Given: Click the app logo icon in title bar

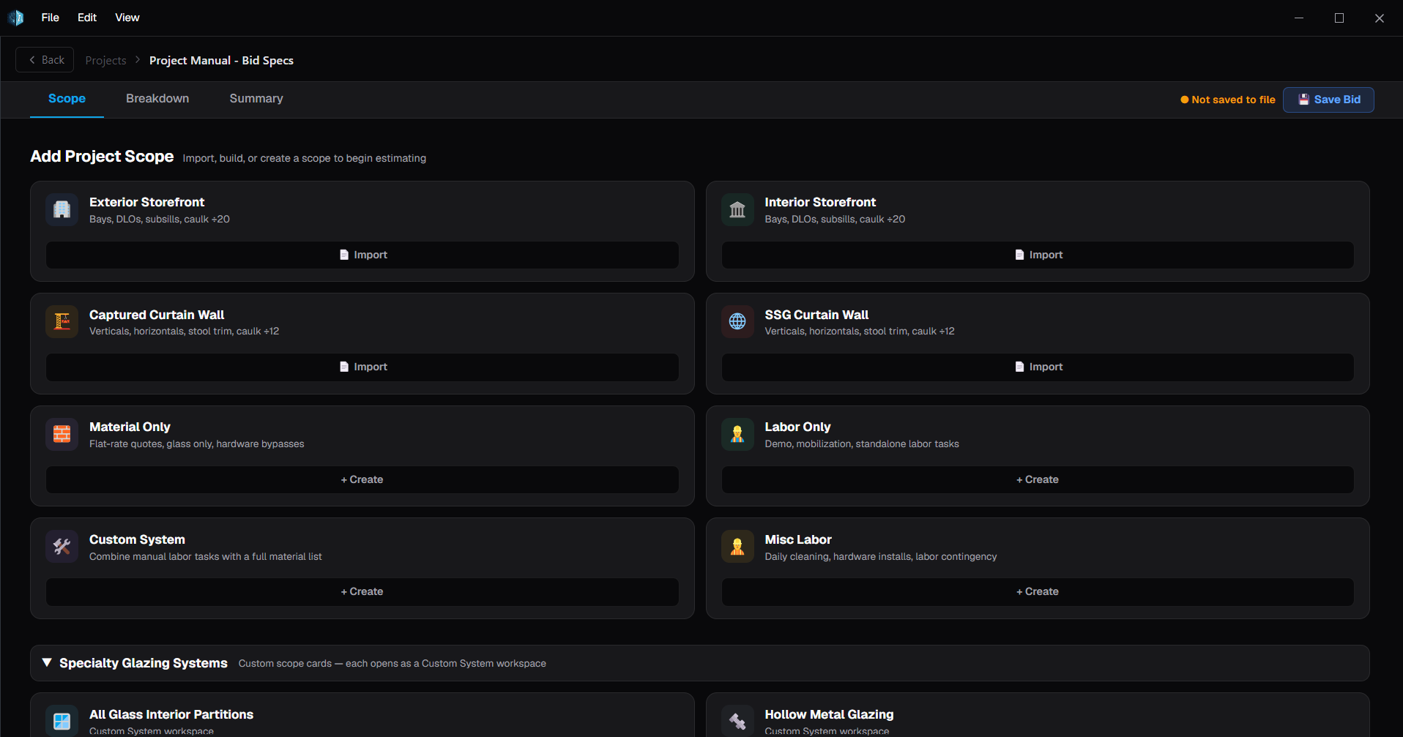Looking at the screenshot, I should pyautogui.click(x=16, y=18).
